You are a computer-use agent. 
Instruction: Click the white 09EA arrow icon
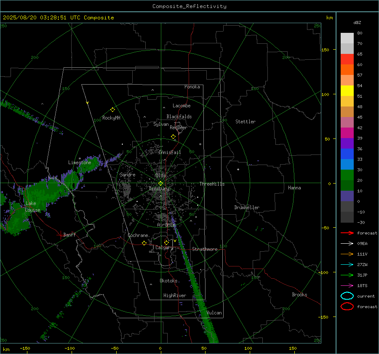[347, 244]
